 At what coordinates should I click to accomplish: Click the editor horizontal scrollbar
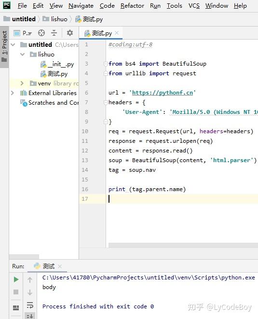[x=183, y=245]
